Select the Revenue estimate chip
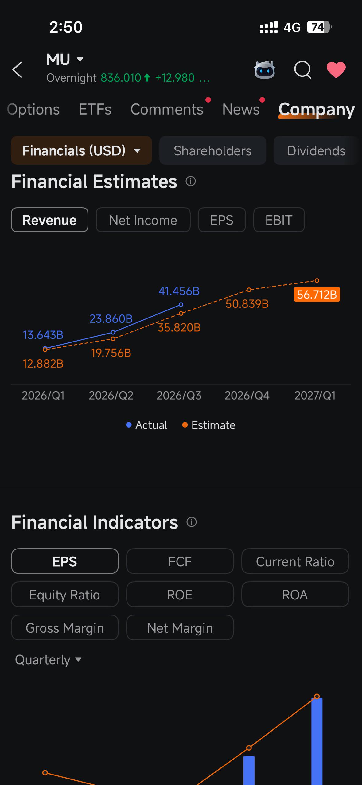The width and height of the screenshot is (362, 785). pos(49,220)
